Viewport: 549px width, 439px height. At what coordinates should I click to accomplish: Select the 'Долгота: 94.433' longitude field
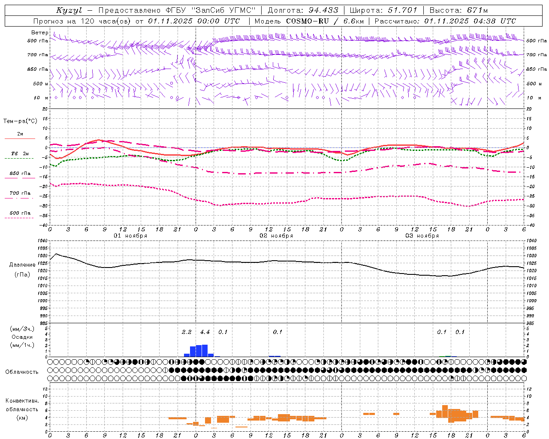(303, 10)
